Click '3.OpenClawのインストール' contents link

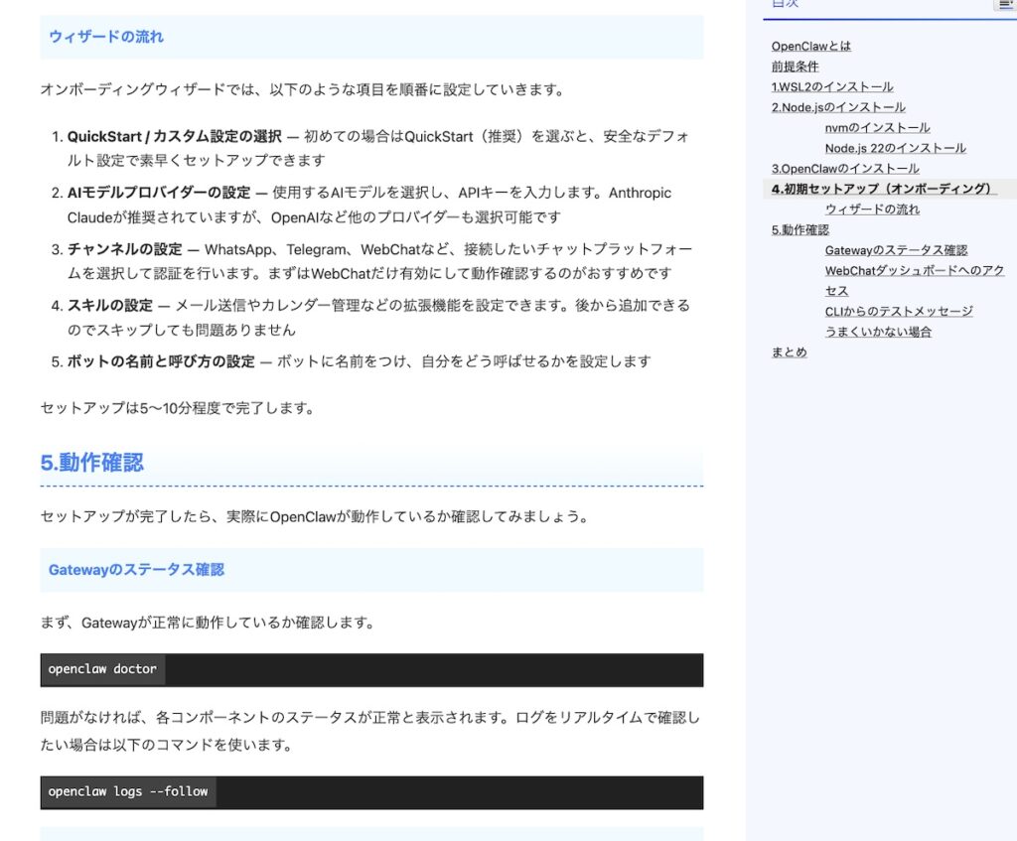[844, 169]
